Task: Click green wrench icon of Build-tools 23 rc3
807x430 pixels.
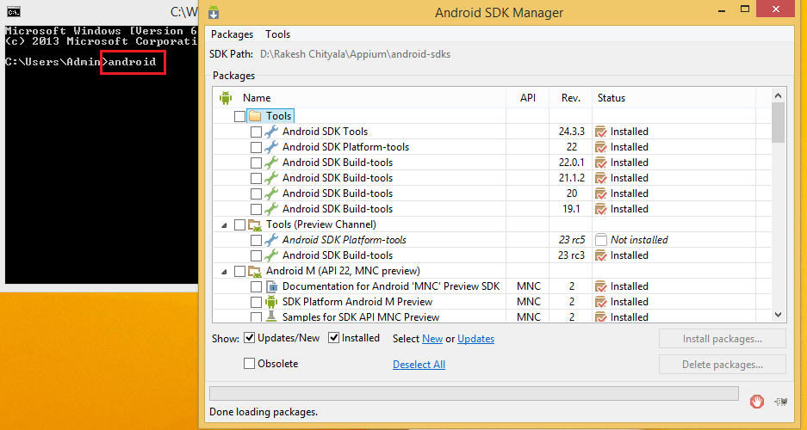Action: pyautogui.click(x=271, y=255)
